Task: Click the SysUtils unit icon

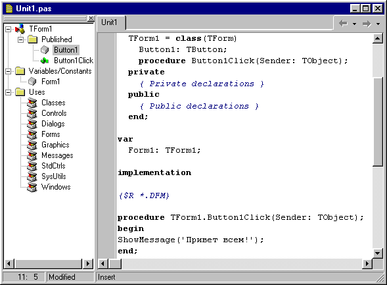Action: coord(32,176)
